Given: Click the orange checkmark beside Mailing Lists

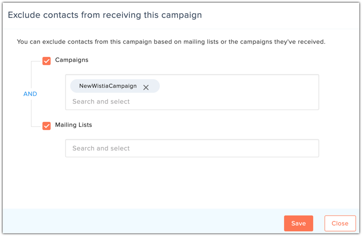Looking at the screenshot, I should (x=46, y=126).
